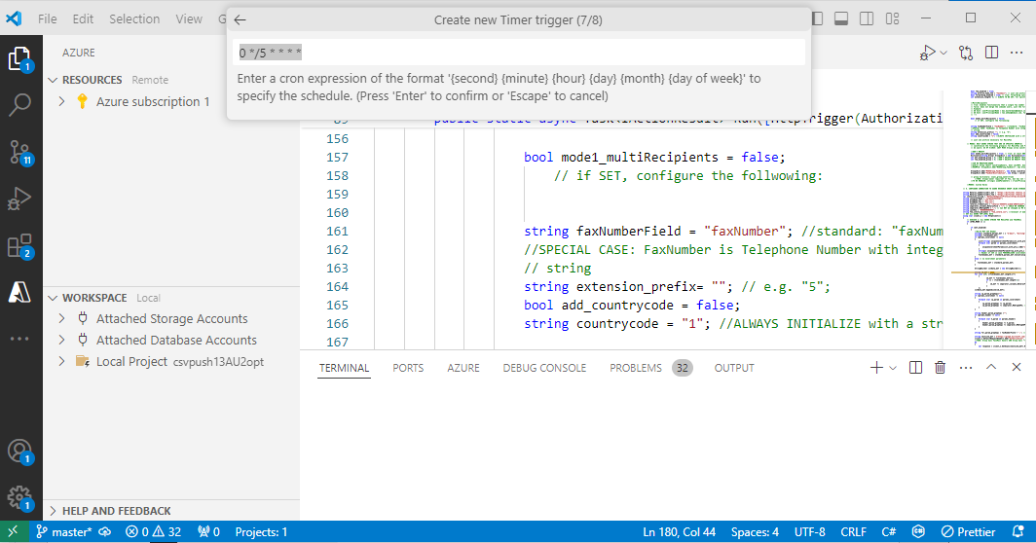Open the Selection menu

point(134,18)
